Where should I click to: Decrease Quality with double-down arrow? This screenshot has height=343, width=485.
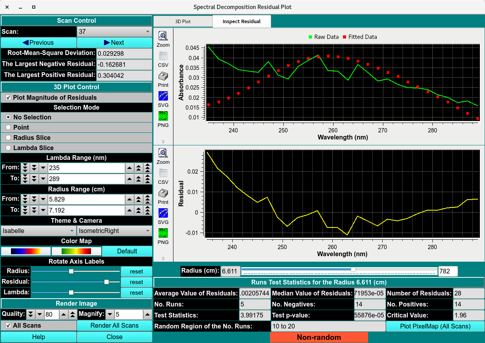tap(31, 314)
